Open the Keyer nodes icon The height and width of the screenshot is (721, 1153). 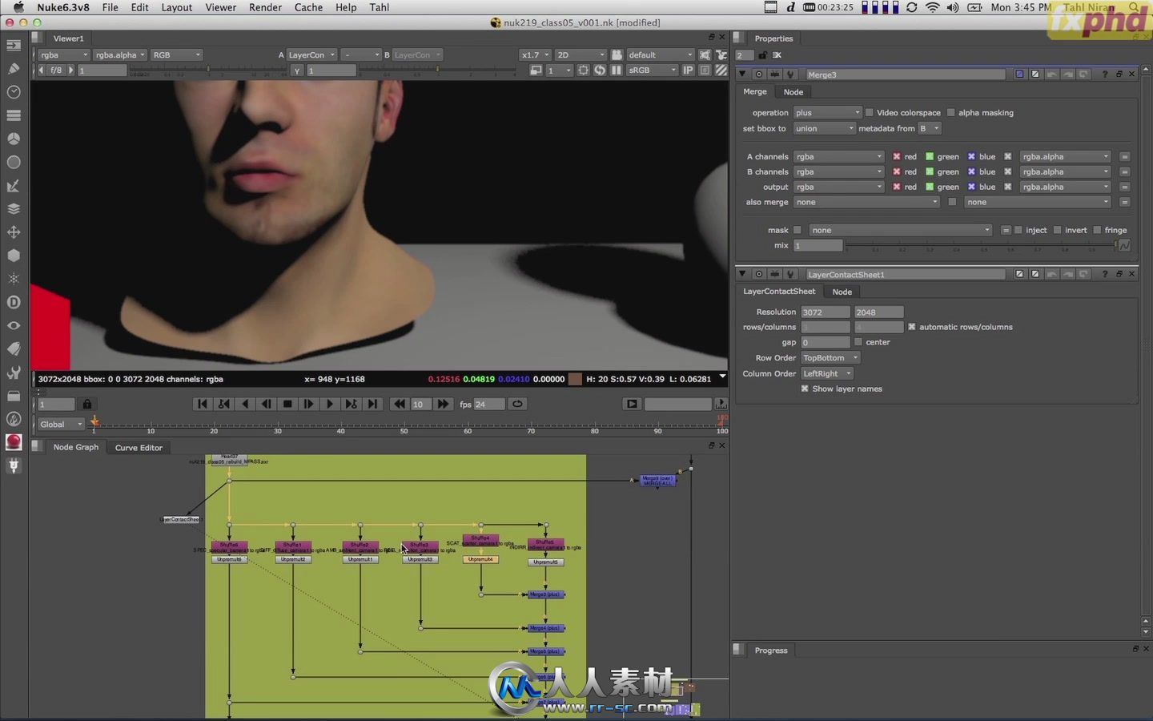[x=14, y=186]
